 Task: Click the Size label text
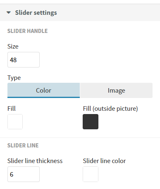point(13,47)
